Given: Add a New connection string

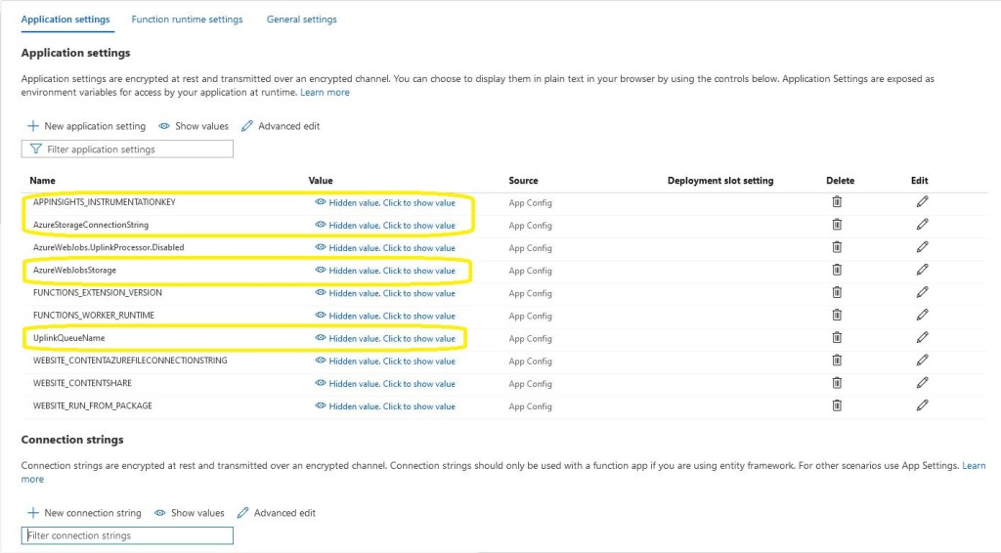Looking at the screenshot, I should point(84,513).
